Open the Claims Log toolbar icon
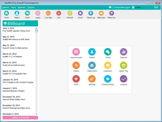 (91, 13)
